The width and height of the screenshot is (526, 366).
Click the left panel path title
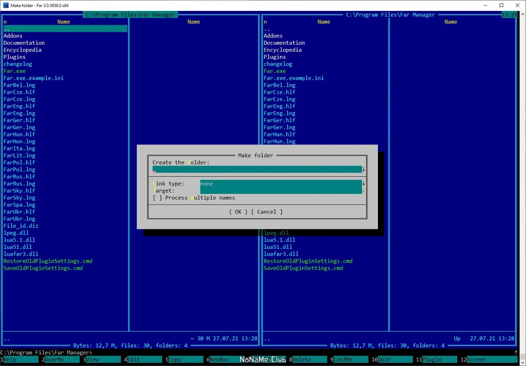click(131, 14)
